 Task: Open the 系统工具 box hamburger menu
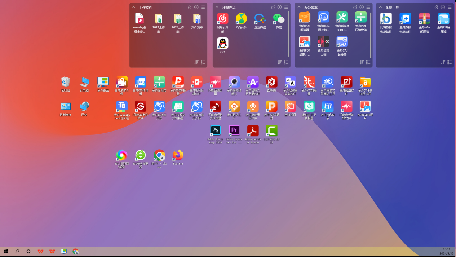pos(450,7)
